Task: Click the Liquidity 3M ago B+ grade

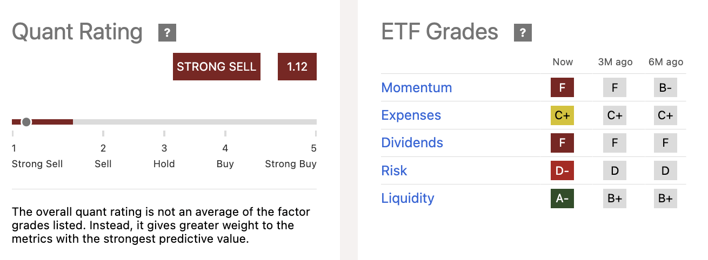Action: 615,199
